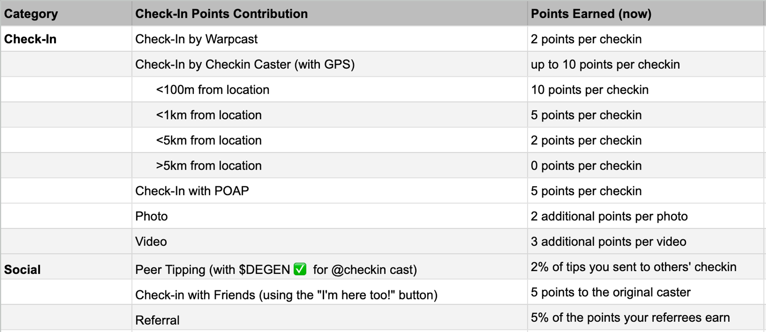Select the Category header cell

(31, 14)
